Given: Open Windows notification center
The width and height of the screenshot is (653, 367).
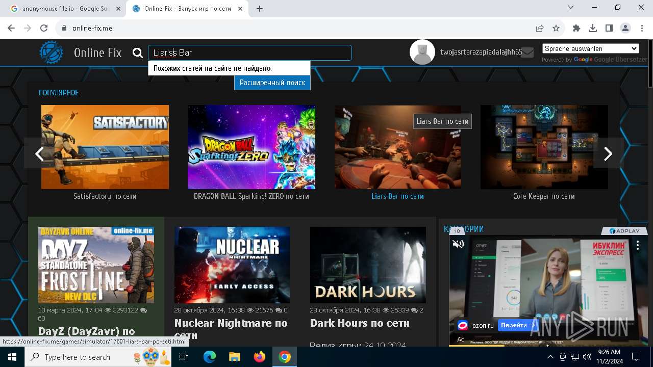Looking at the screenshot, I should pos(636,357).
